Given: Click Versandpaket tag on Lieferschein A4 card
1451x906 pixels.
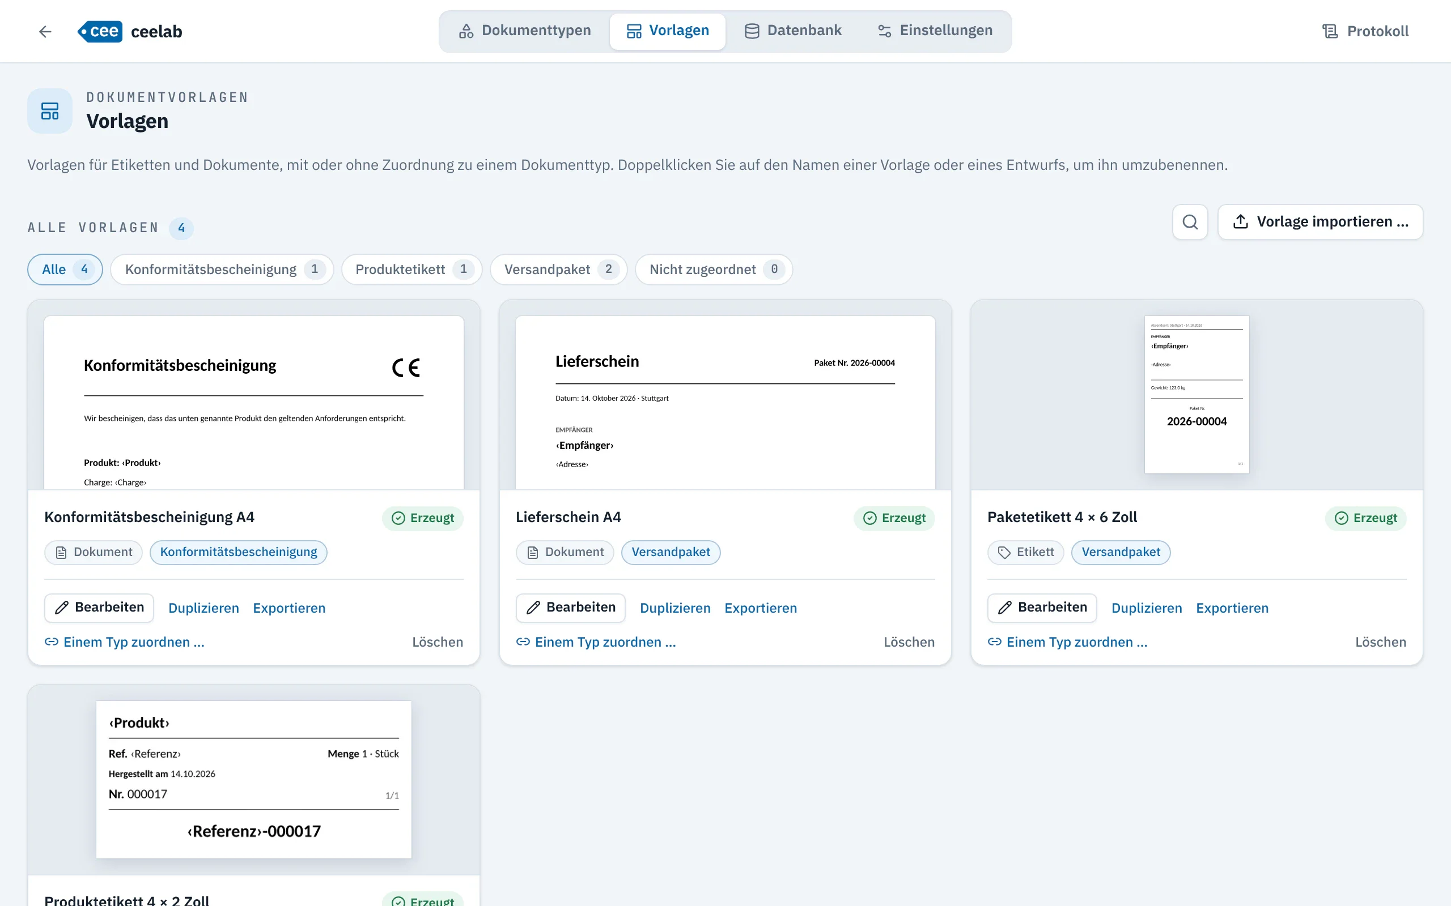Looking at the screenshot, I should (x=671, y=553).
